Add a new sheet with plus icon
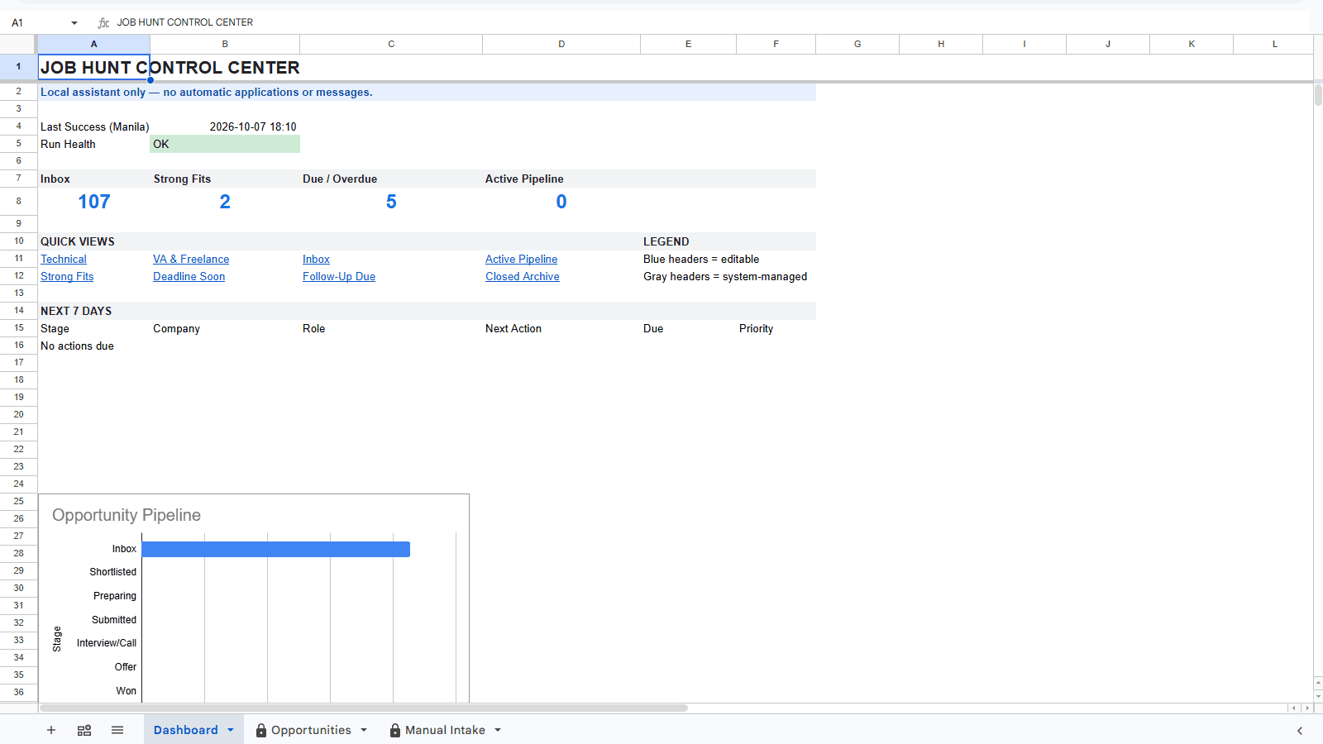1323x744 pixels. (51, 730)
